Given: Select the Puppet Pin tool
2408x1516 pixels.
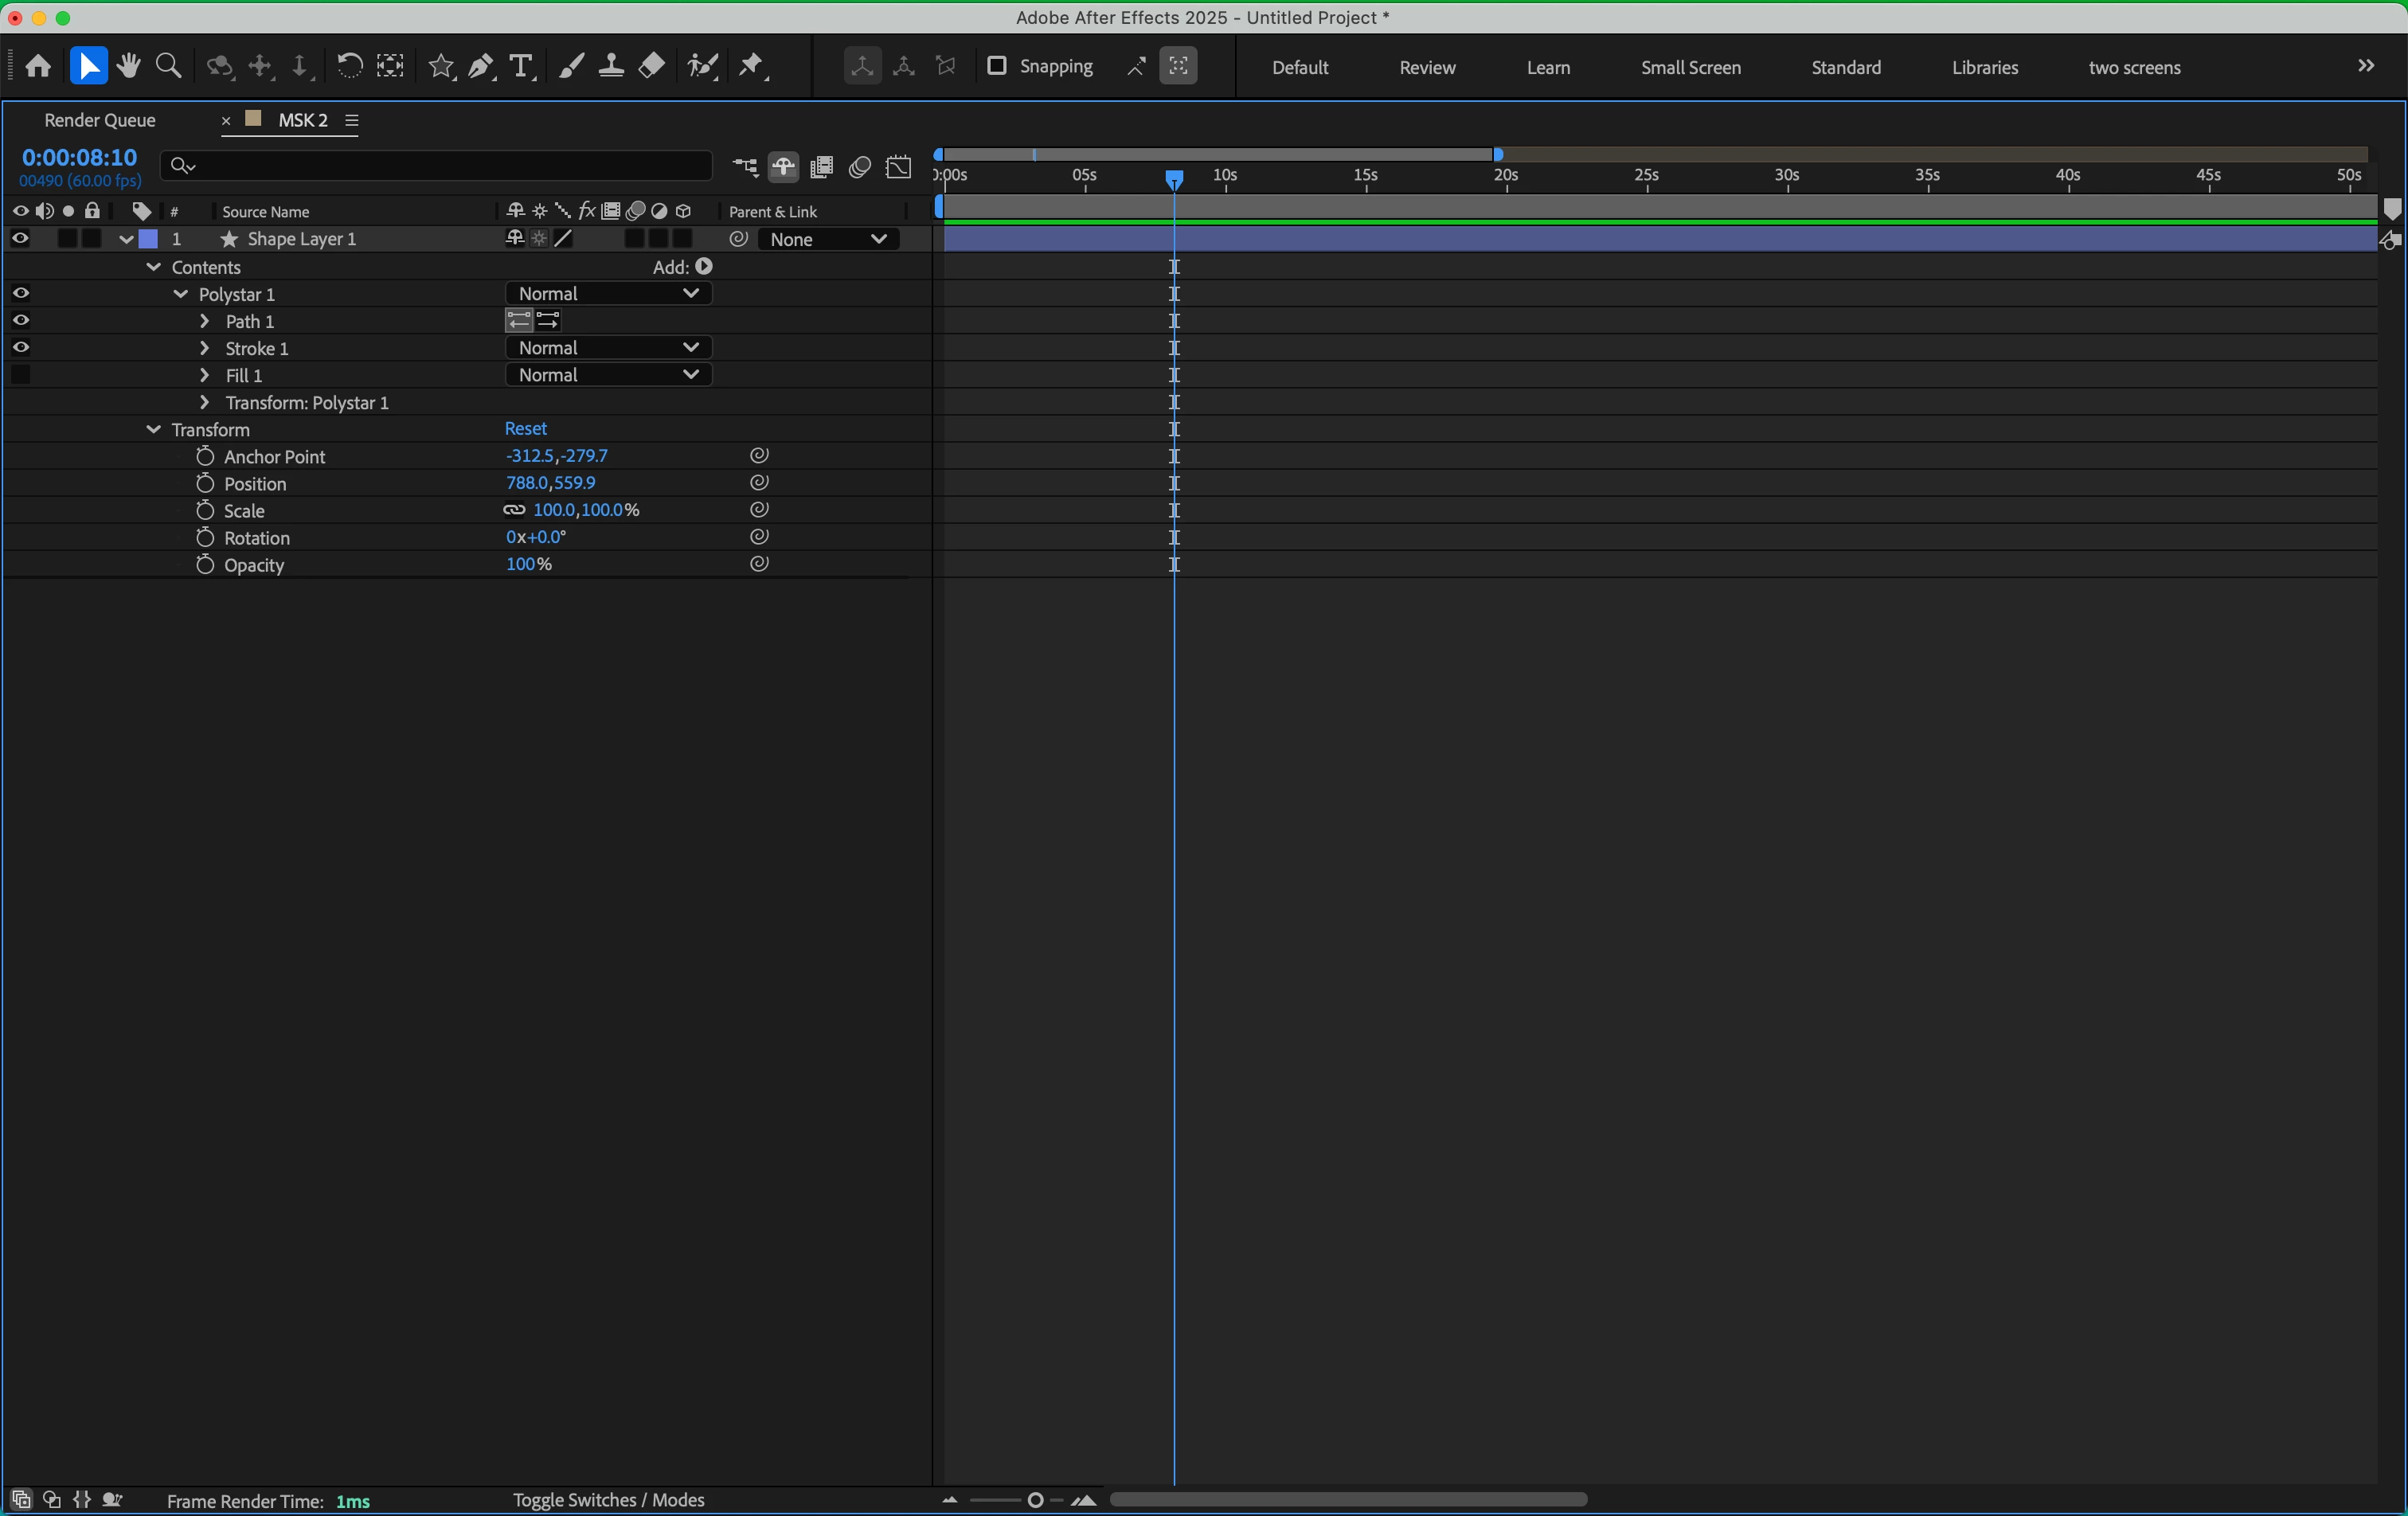Looking at the screenshot, I should pos(751,67).
